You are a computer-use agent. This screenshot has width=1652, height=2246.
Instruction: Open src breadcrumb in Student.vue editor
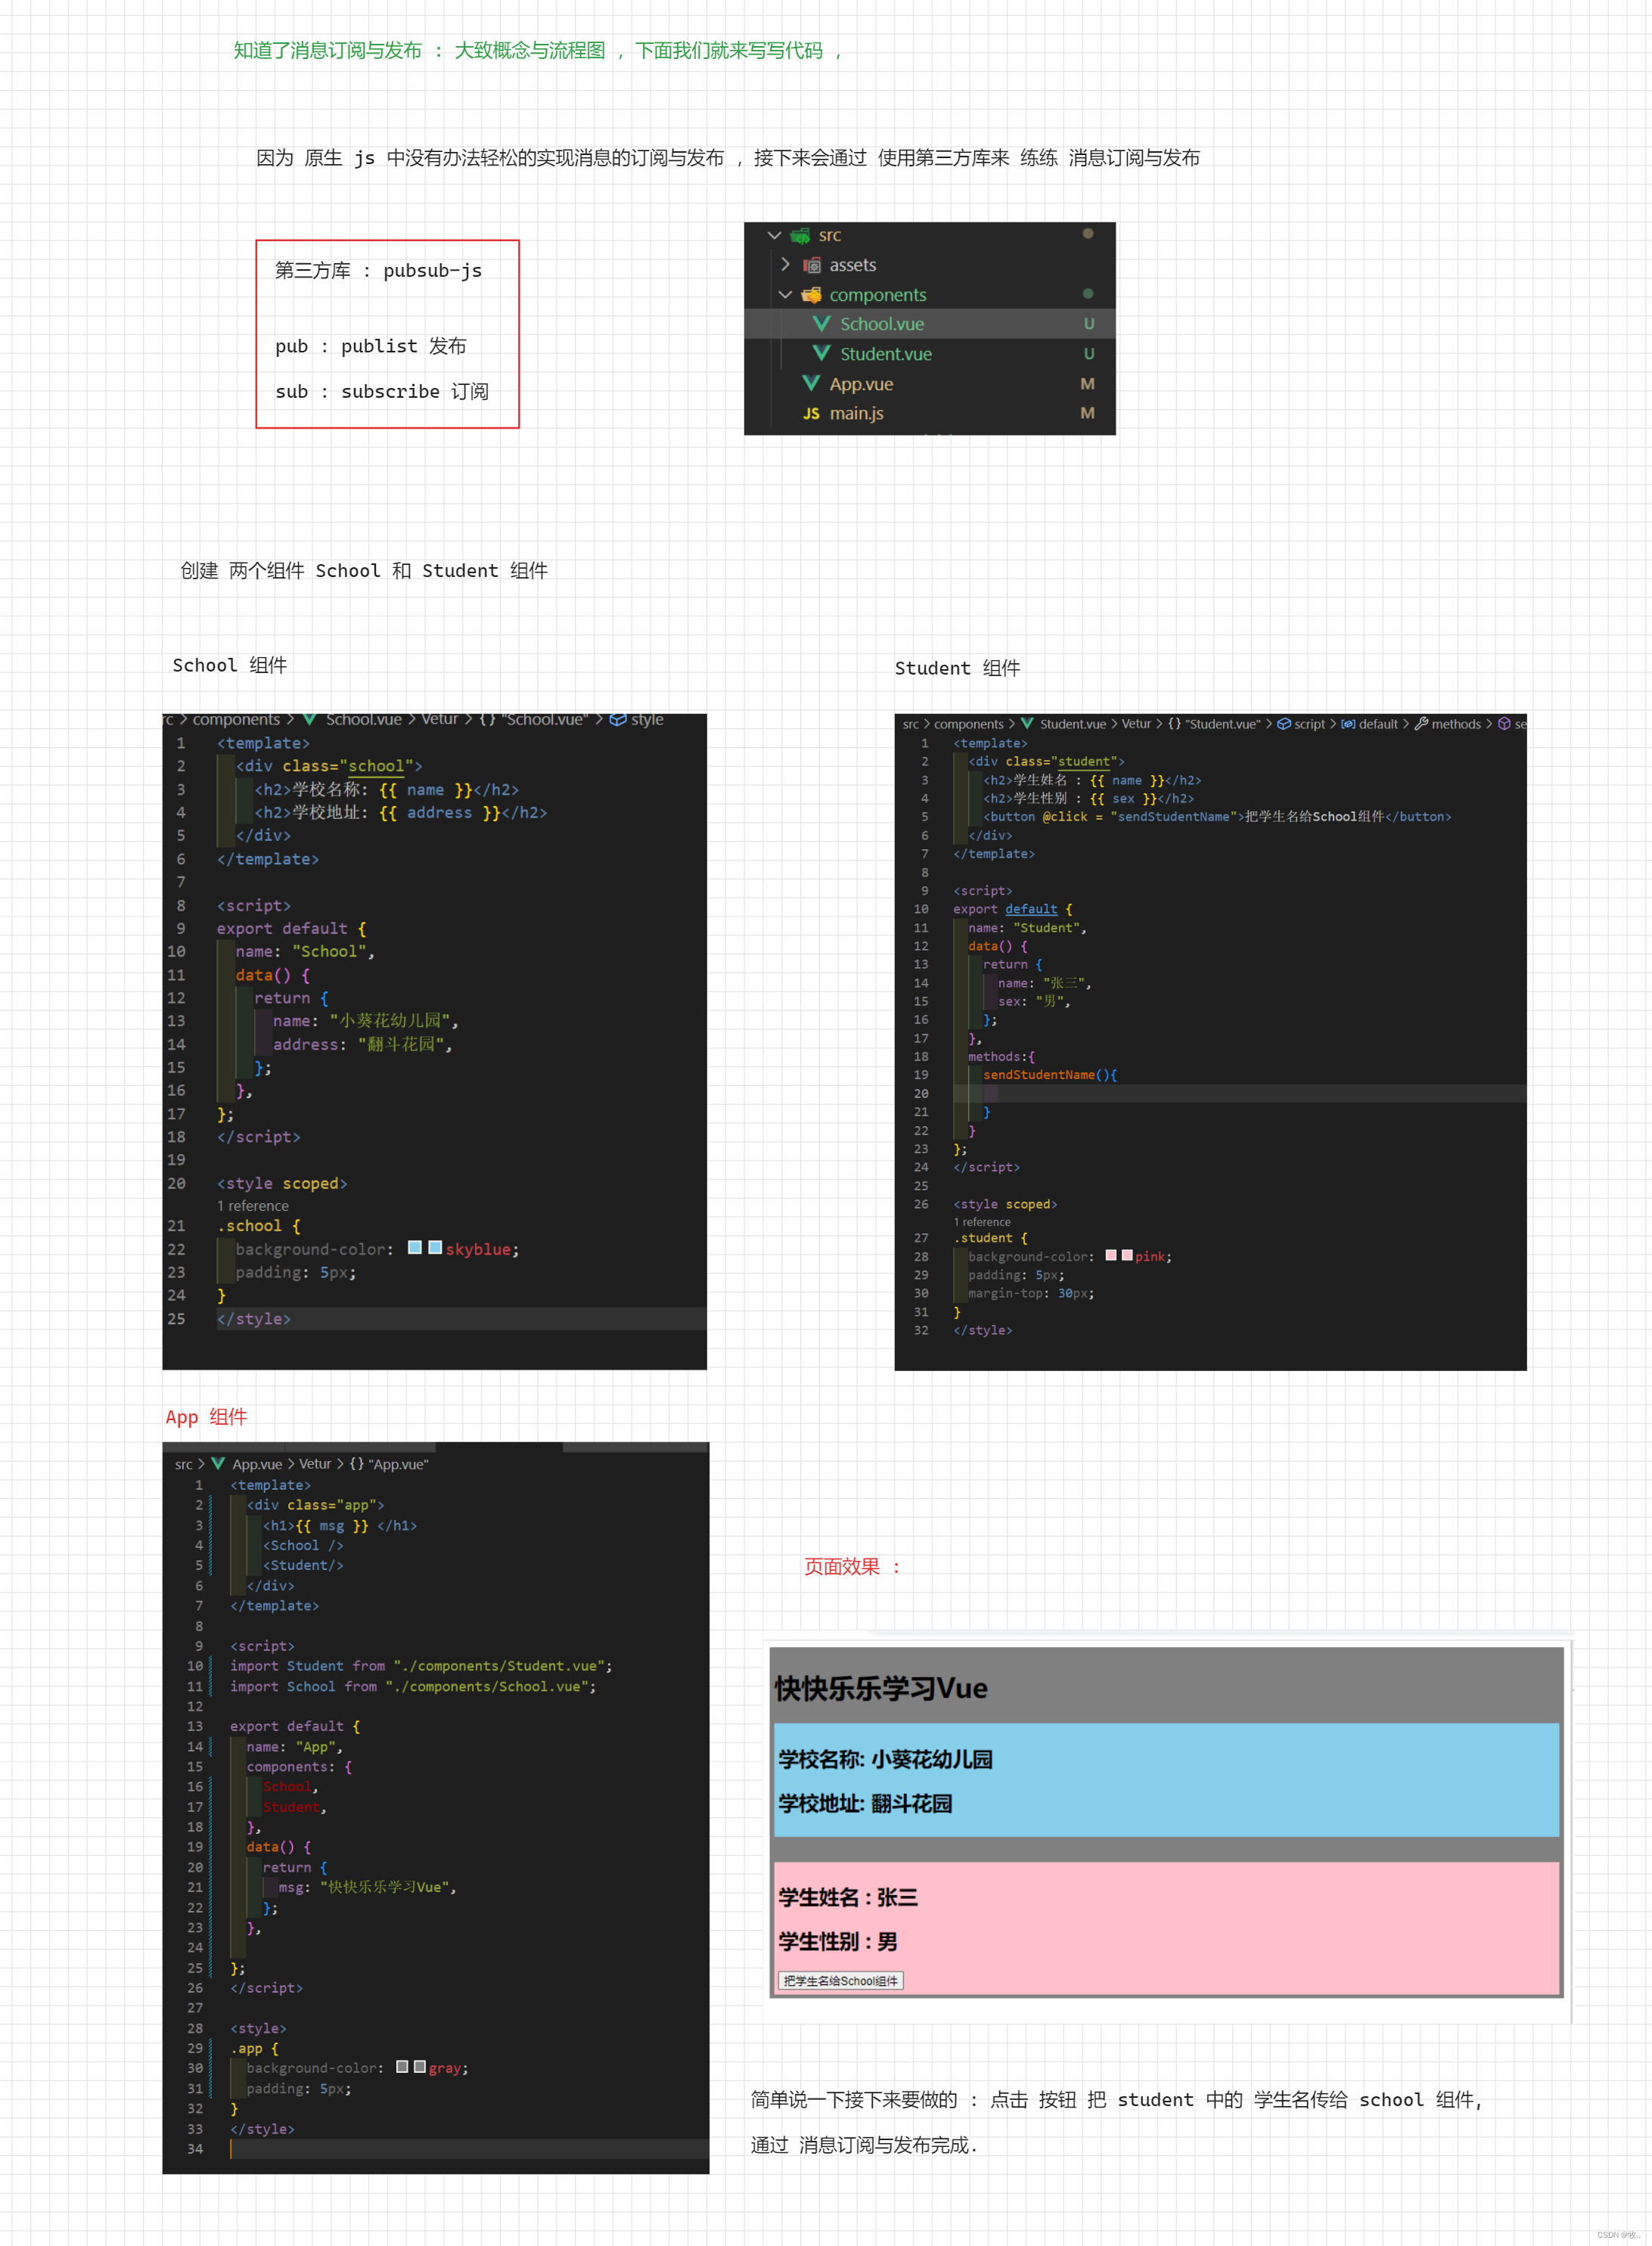click(911, 724)
